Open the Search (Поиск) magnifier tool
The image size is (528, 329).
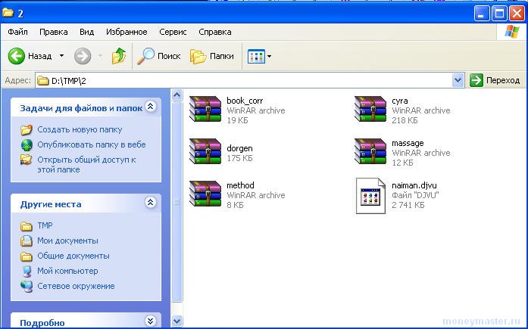pos(145,56)
